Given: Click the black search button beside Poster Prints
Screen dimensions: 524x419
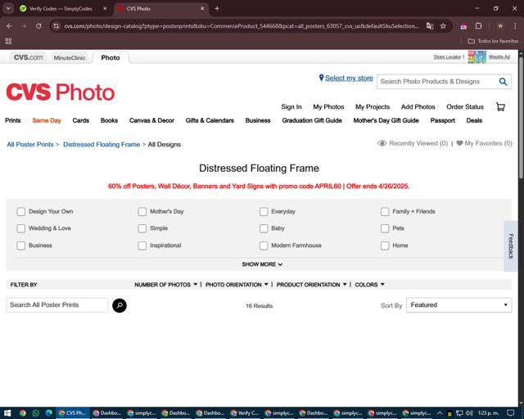Looking at the screenshot, I should pyautogui.click(x=120, y=305).
